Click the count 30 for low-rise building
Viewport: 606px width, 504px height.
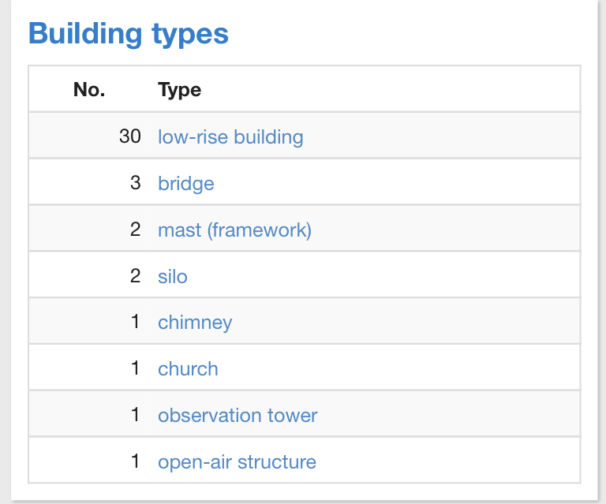point(130,136)
